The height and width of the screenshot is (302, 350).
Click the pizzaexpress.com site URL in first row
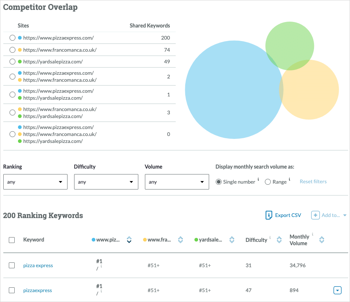coord(58,38)
